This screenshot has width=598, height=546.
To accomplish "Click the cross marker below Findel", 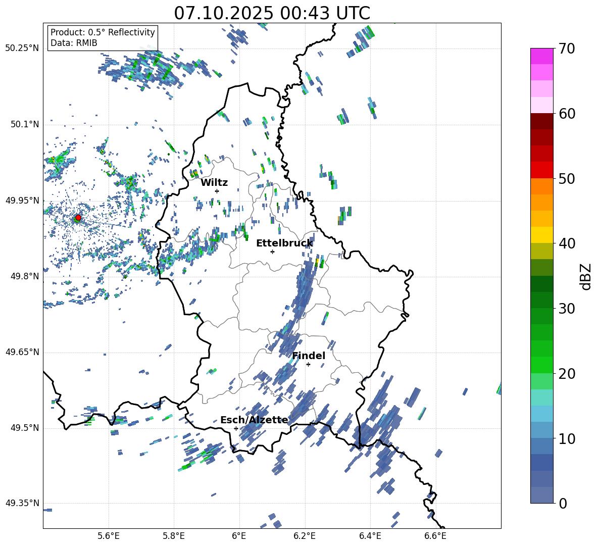I will tap(308, 365).
